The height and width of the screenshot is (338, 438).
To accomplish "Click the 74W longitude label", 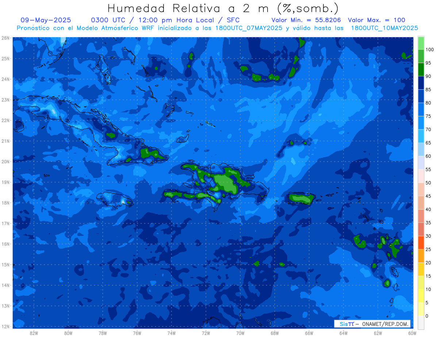I will pyautogui.click(x=172, y=333).
